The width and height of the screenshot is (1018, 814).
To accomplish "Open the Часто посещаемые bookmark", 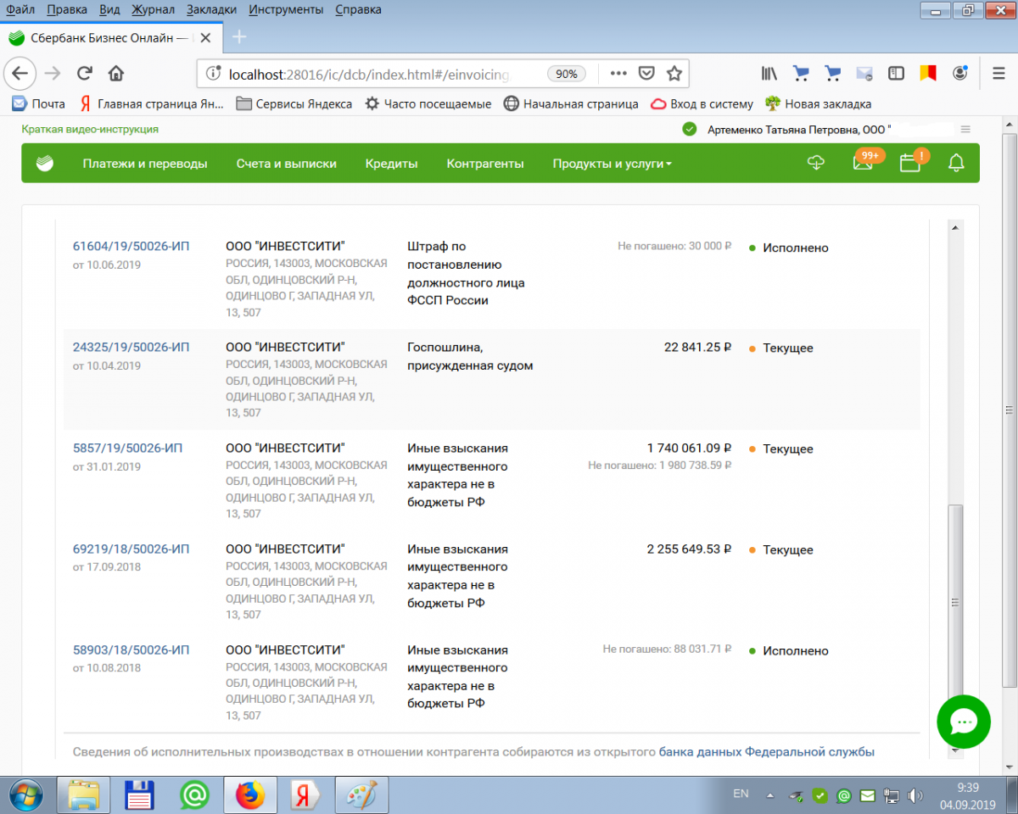I will 428,103.
